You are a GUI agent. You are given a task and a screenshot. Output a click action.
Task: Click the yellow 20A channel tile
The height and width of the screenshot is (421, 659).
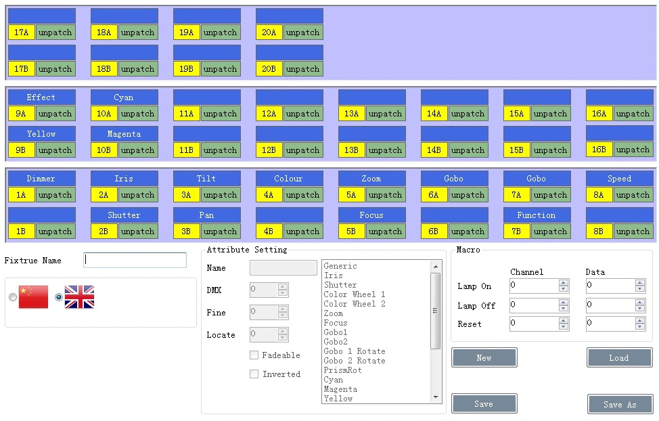[269, 32]
